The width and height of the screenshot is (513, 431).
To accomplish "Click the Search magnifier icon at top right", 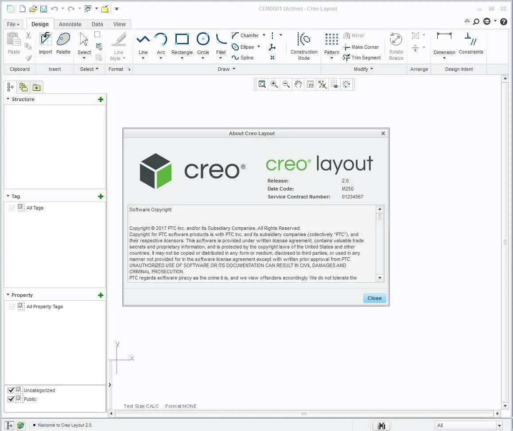I will click(476, 22).
